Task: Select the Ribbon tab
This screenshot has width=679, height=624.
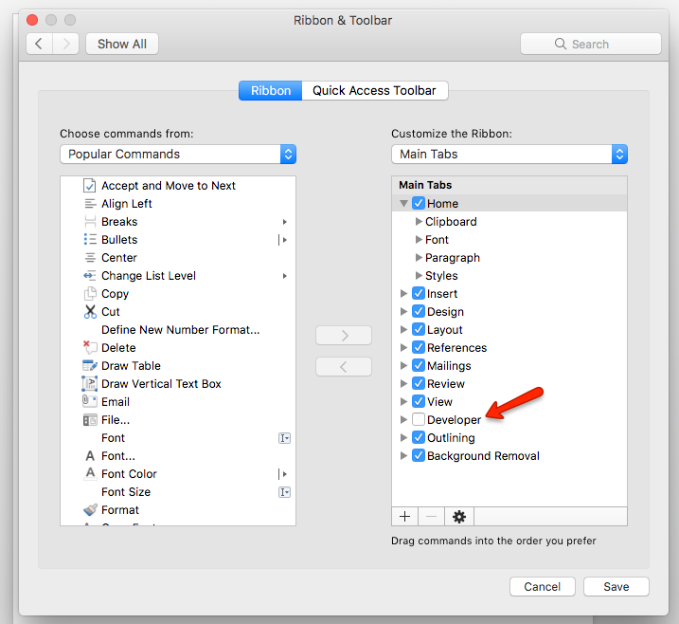Action: (x=270, y=91)
